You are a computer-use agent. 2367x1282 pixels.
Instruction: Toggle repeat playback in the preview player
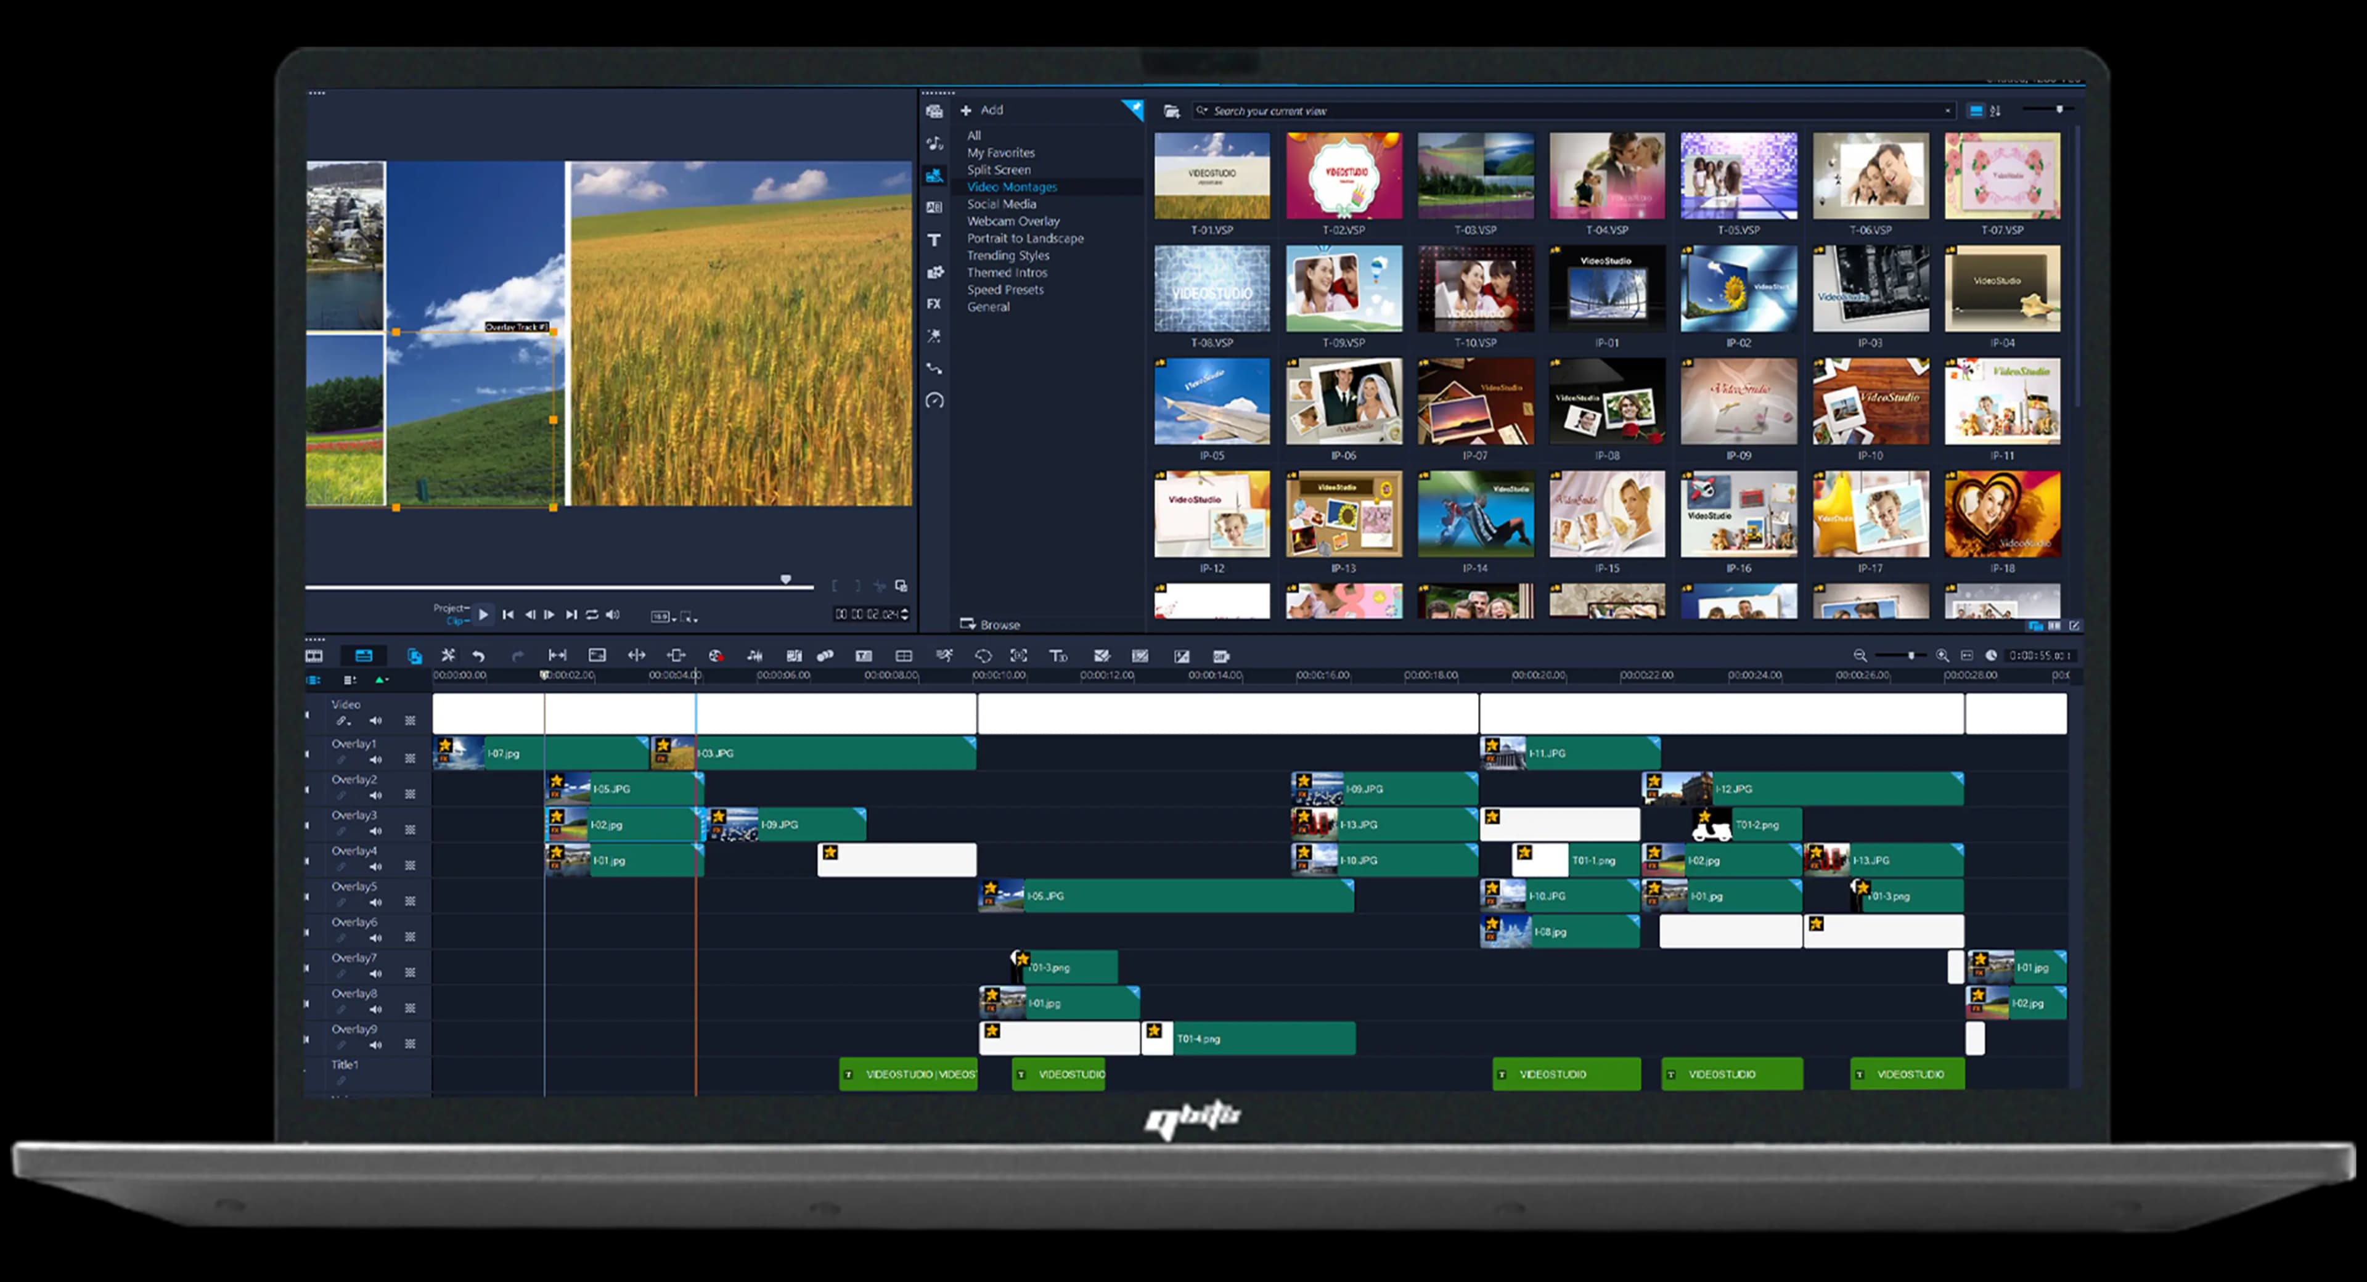(592, 615)
